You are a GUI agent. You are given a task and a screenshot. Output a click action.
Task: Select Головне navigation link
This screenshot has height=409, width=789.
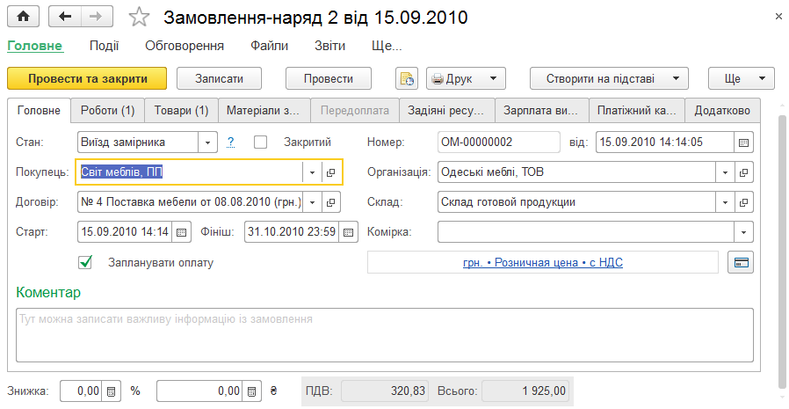(x=35, y=46)
